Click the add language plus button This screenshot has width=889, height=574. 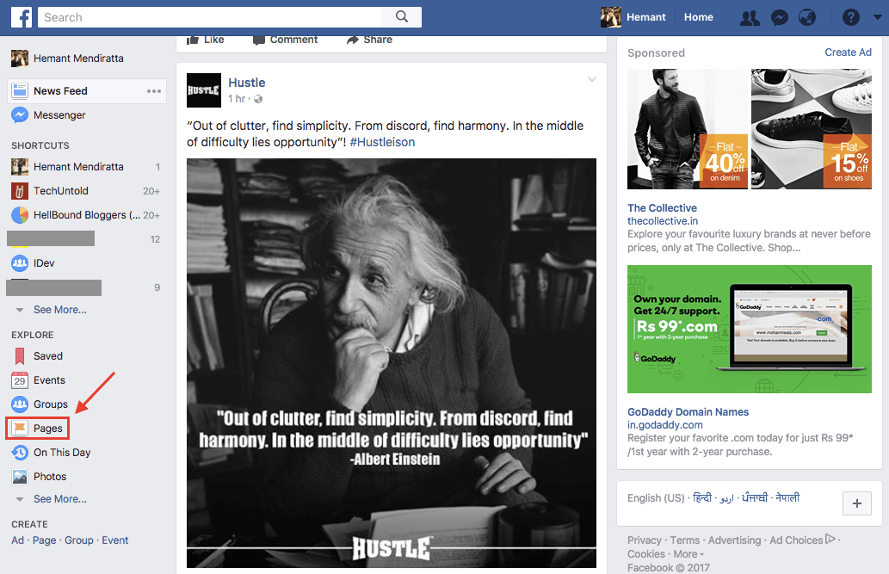coord(856,503)
